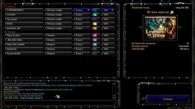Screen dimensions: 195x109
Task: Click The Scourge team heading
Action: tap(9, 32)
